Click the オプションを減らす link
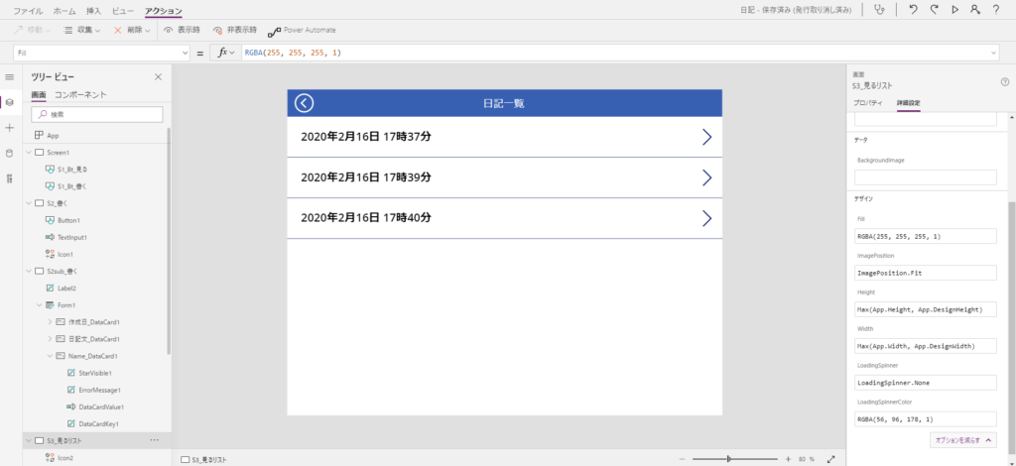This screenshot has width=1016, height=466. [962, 439]
